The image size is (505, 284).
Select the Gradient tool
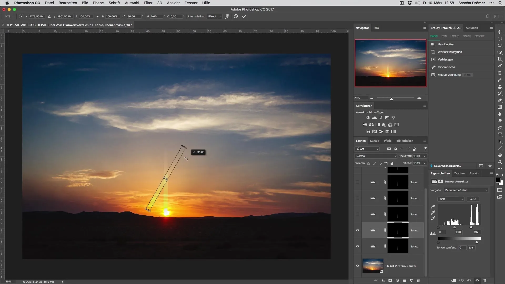coord(500,107)
